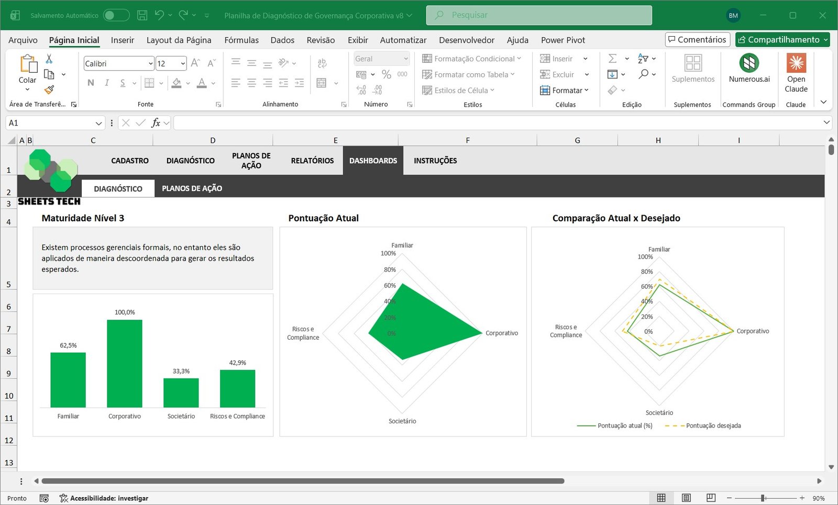Apply percent style formatting
This screenshot has width=838, height=505.
pyautogui.click(x=387, y=74)
